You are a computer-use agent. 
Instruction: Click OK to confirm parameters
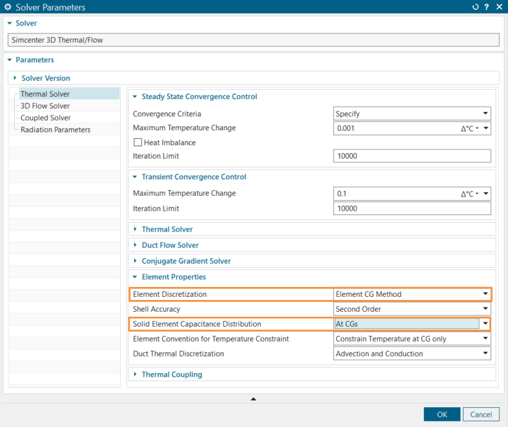tap(442, 415)
